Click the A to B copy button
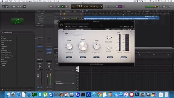This screenshot has height=98, width=174. 129,29
